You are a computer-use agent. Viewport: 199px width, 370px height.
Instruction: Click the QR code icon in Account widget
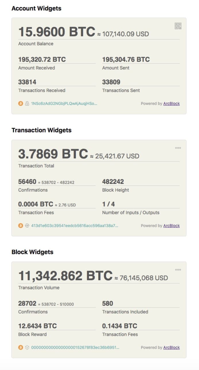click(178, 26)
